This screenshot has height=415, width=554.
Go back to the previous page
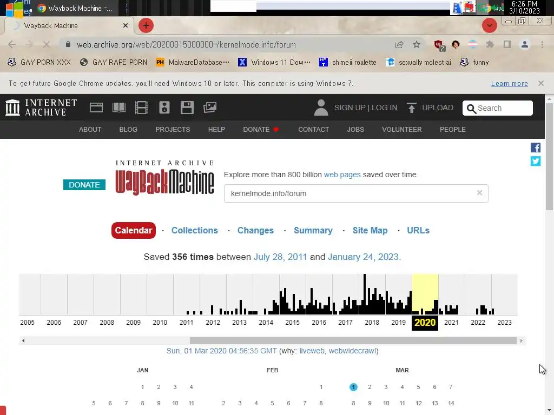[x=12, y=44]
